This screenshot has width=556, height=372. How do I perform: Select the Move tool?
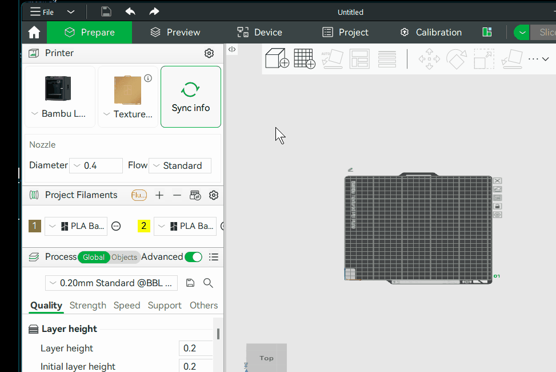pos(429,59)
